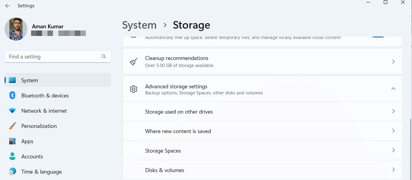Collapse the Advanced storage settings section
Image resolution: width=412 pixels, height=180 pixels.
click(x=393, y=89)
